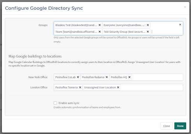Remove the Team group tag
The height and width of the screenshot is (134, 191).
click(x=100, y=32)
